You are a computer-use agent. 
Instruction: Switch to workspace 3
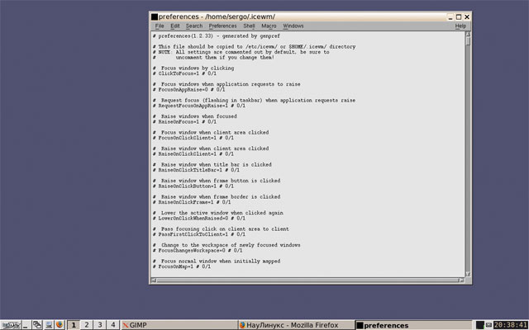100,325
